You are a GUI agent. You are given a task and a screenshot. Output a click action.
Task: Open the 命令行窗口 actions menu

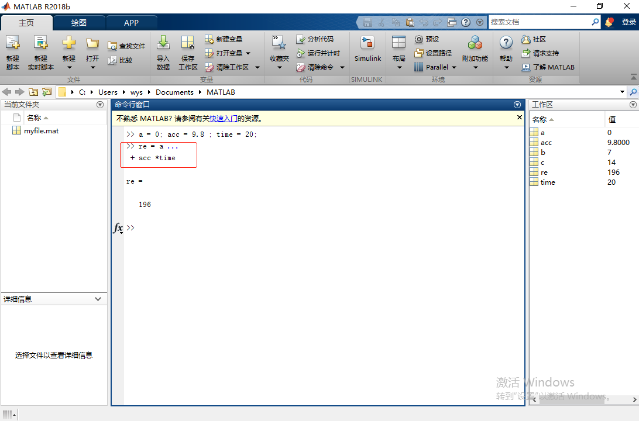[517, 105]
